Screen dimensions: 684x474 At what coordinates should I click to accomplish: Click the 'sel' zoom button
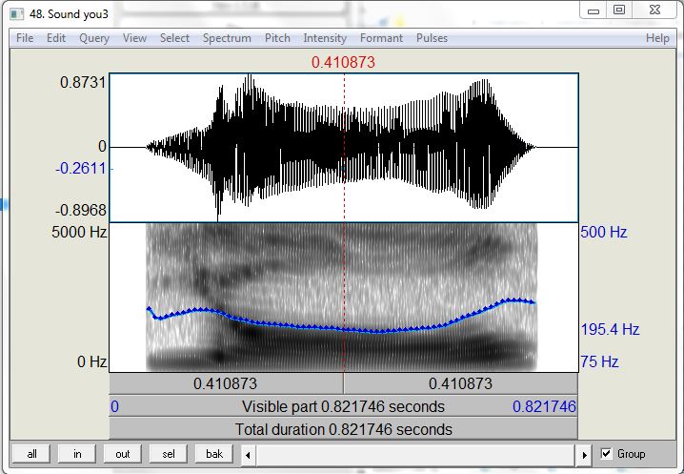tap(169, 454)
